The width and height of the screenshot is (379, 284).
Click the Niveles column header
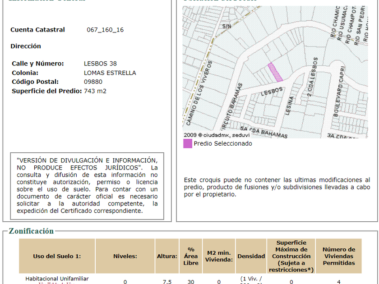125,256
